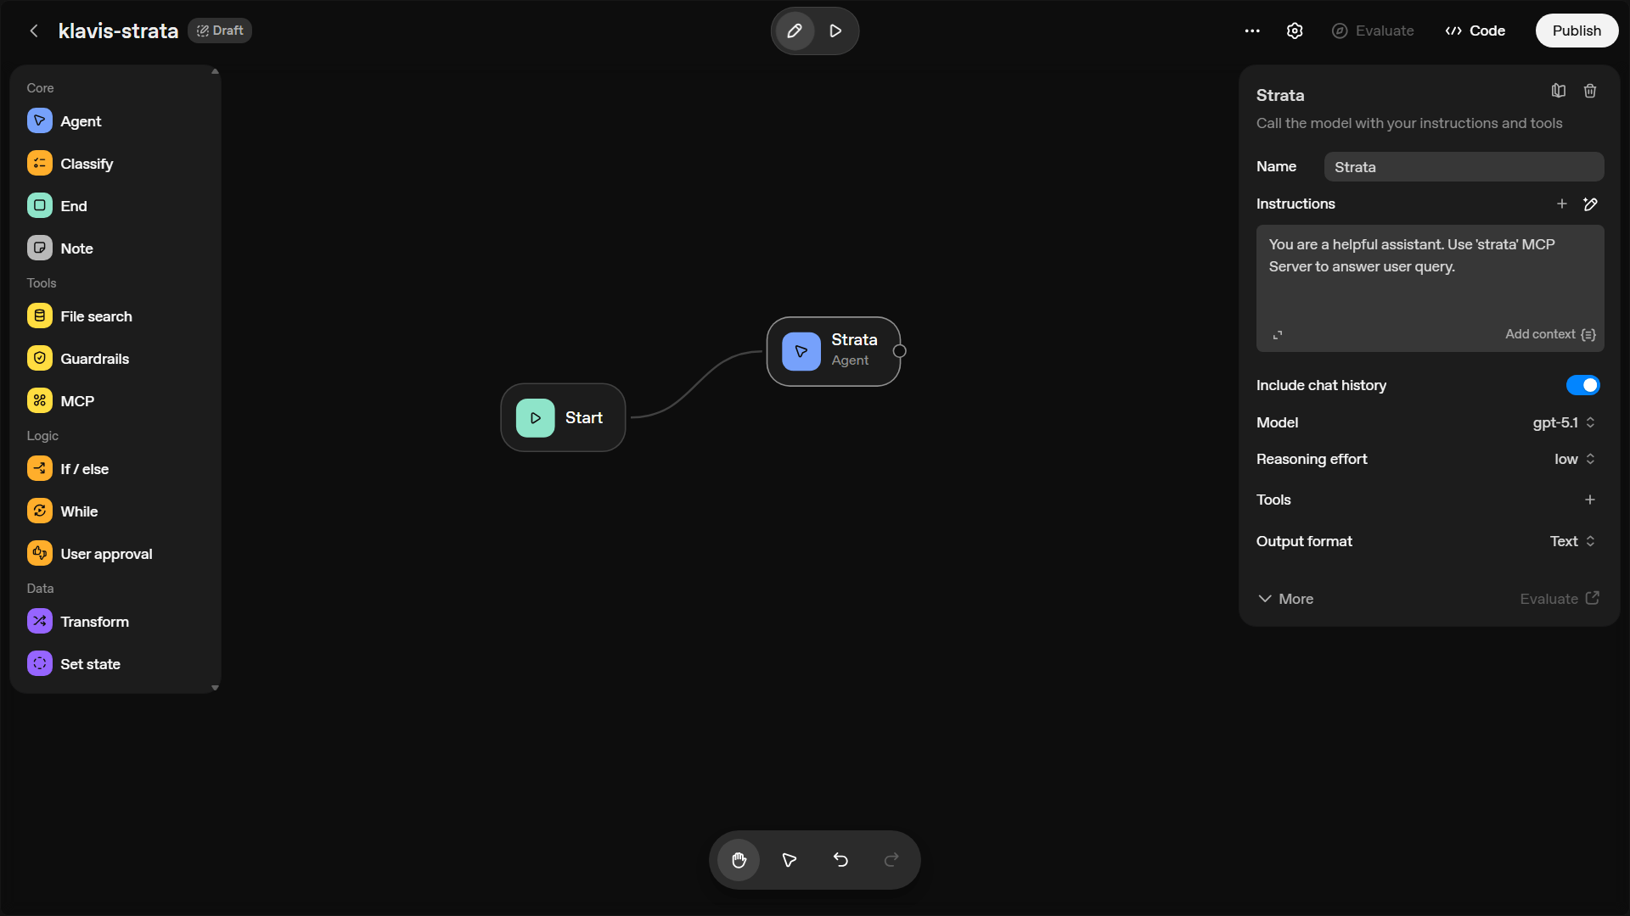Click the pencil icon to edit instructions
Viewport: 1630px width, 916px height.
coord(1590,204)
